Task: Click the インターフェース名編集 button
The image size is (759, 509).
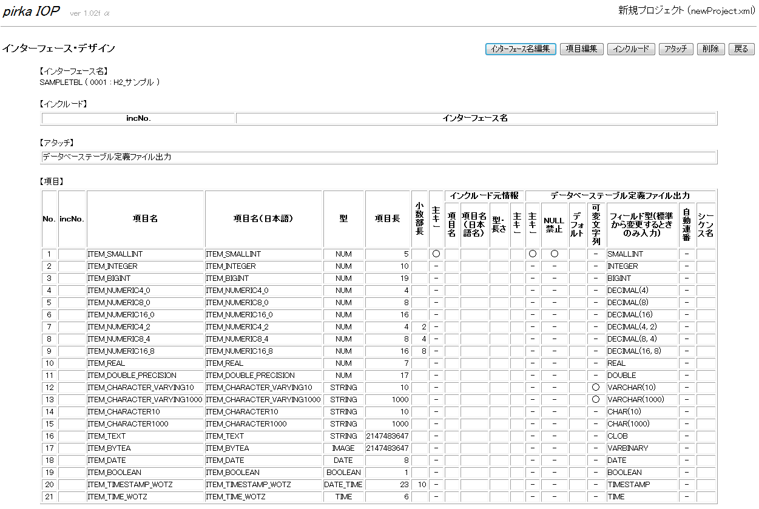Action: [521, 49]
